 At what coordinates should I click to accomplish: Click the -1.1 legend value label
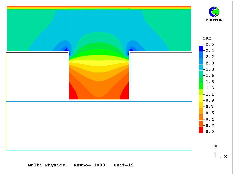point(210,94)
